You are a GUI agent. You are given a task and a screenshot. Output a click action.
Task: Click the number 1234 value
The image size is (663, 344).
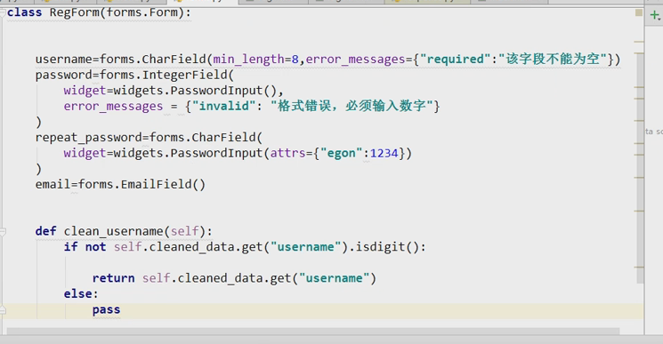(384, 153)
